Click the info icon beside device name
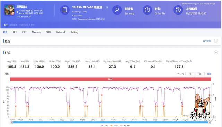Viewport: 222px width, 127px height. pos(107,7)
